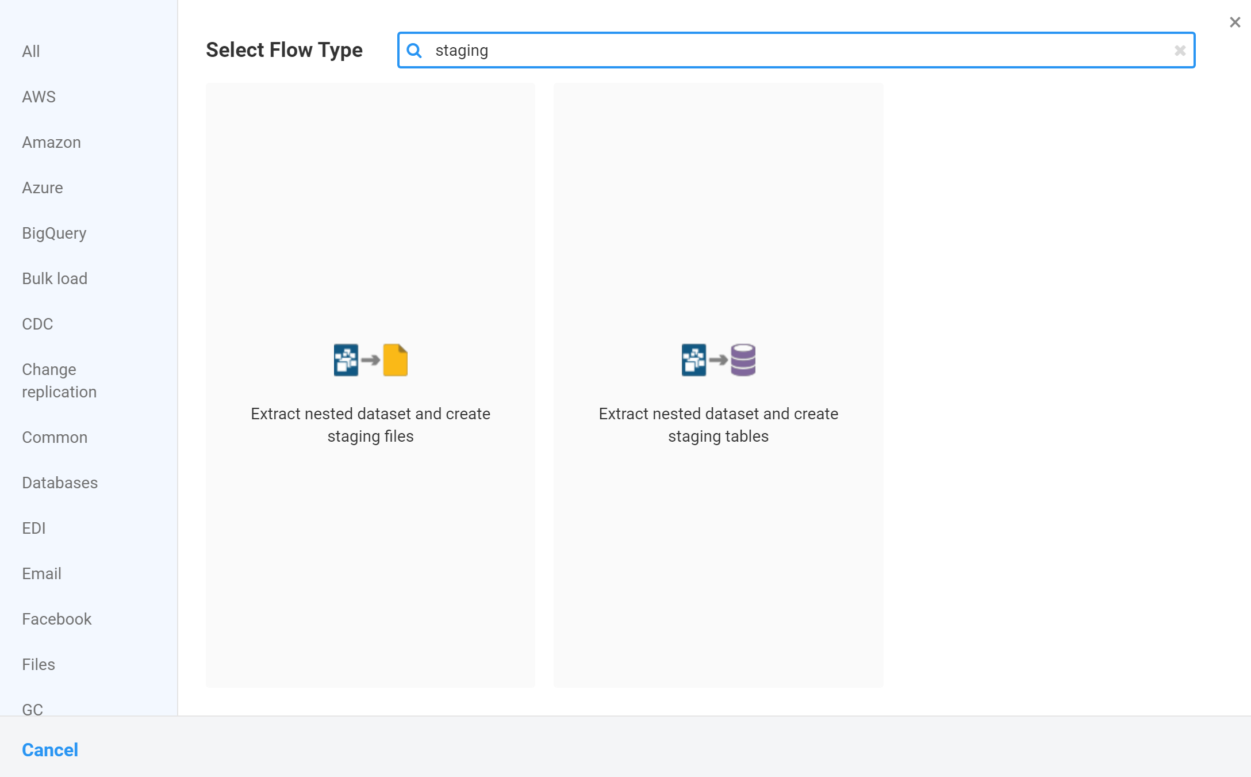Choose the Bulk load category
This screenshot has height=777, width=1251.
[55, 278]
